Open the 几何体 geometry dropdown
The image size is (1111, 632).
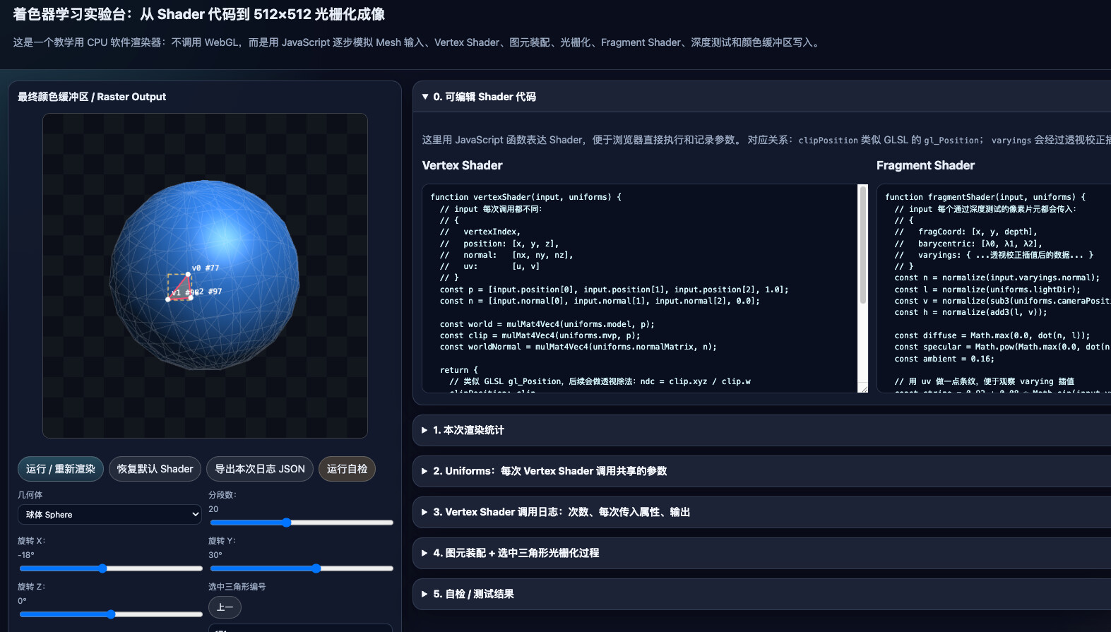point(109,515)
